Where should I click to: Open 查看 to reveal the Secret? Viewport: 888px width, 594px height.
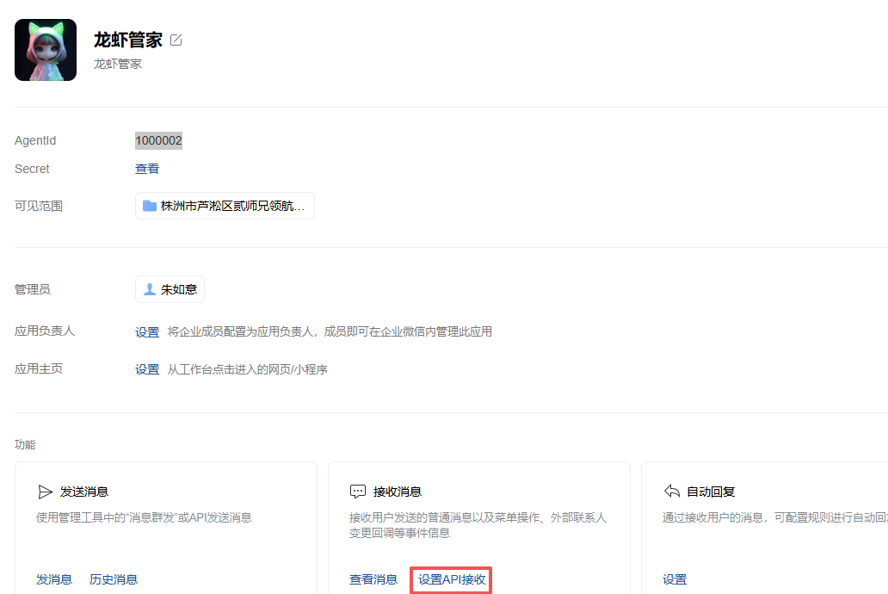[x=146, y=169]
